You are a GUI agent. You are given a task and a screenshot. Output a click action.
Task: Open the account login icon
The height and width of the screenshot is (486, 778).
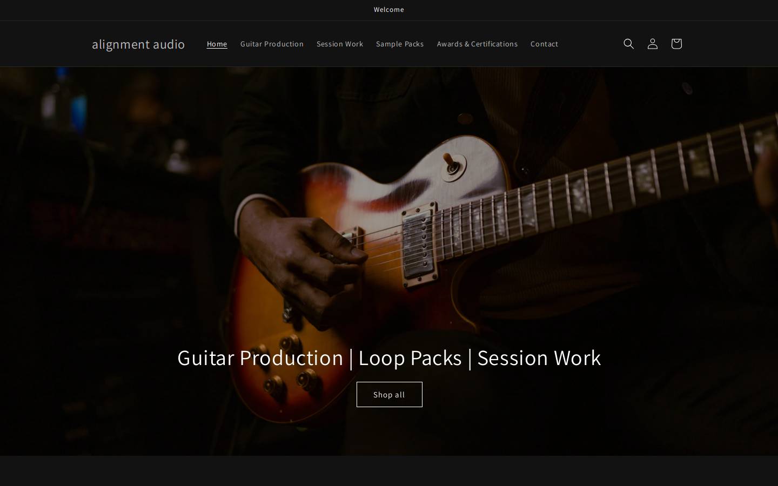(652, 44)
